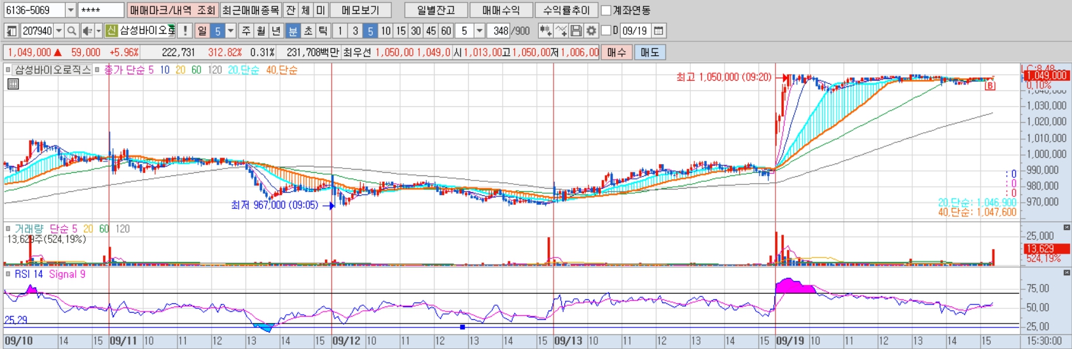Viewport: 1072px width, 349px height.
Task: Open the custom interval dropdown after 60
Action: 480,31
